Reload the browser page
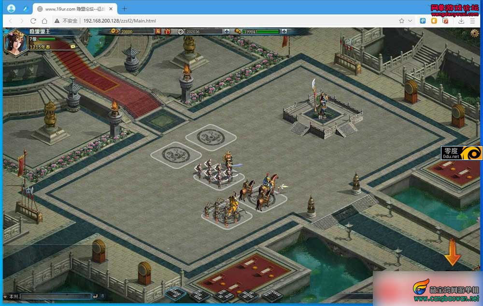The width and height of the screenshot is (483, 306). (33, 21)
